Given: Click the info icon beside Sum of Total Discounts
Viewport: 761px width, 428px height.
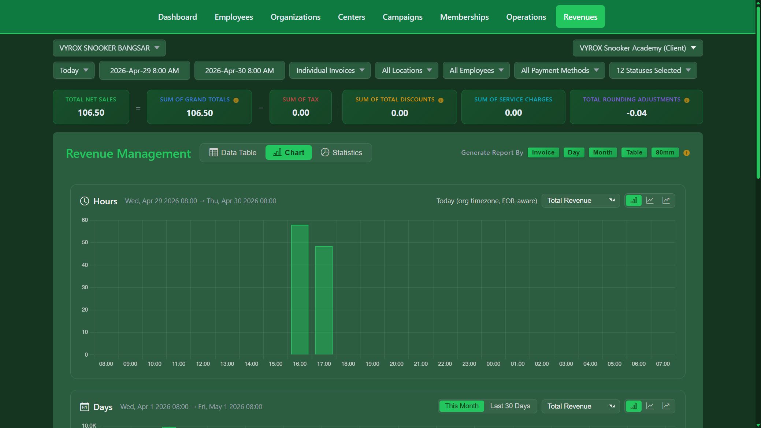Looking at the screenshot, I should click(441, 100).
